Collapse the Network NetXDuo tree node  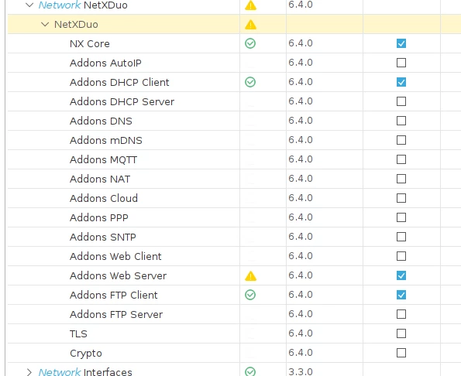[x=29, y=5]
